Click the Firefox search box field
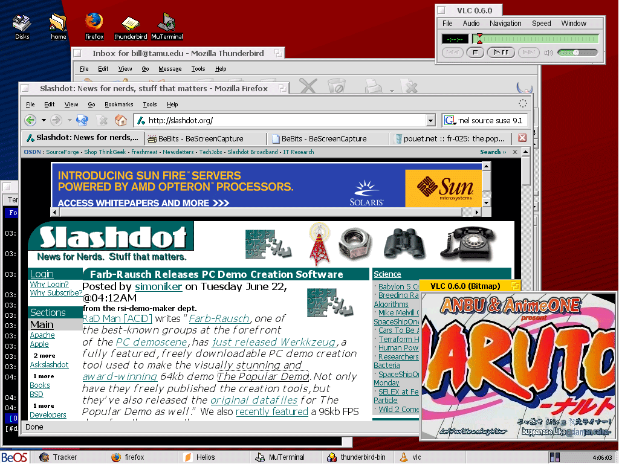Viewport: 619px width, 464px height. pyautogui.click(x=485, y=120)
